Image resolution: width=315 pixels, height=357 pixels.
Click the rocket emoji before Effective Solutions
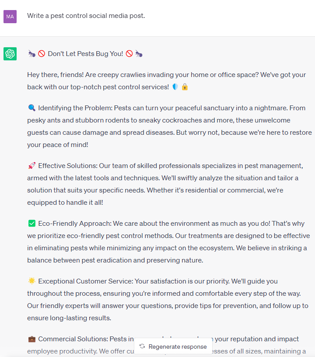coord(31,165)
